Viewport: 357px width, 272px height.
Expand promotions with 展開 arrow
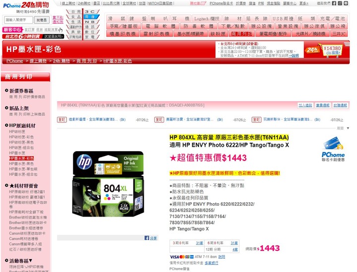[343, 128]
